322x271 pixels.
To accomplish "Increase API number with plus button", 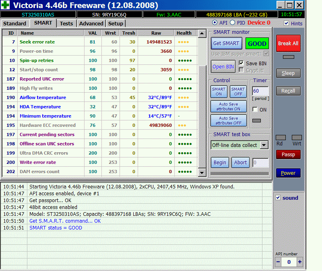I will pyautogui.click(x=299, y=262).
